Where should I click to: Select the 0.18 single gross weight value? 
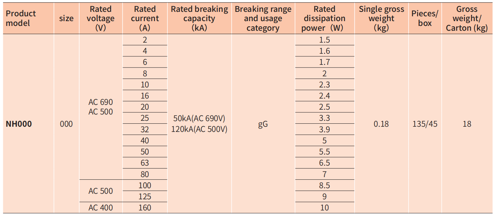tap(381, 124)
